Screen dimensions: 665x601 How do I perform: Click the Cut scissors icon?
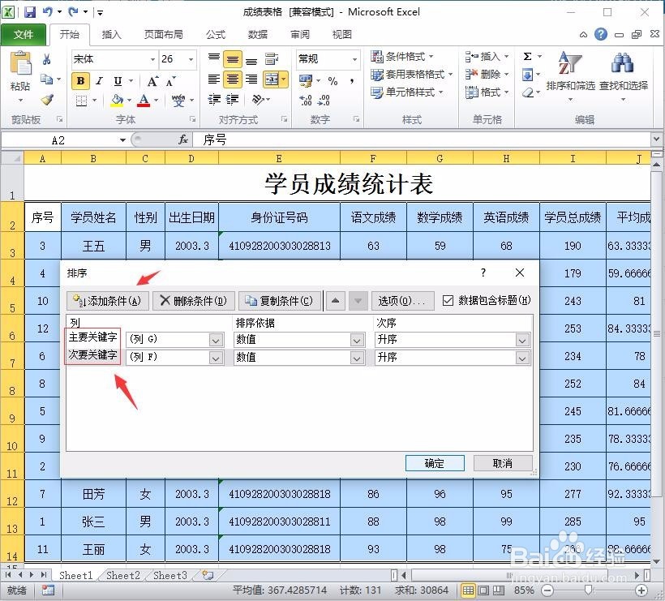[x=47, y=59]
